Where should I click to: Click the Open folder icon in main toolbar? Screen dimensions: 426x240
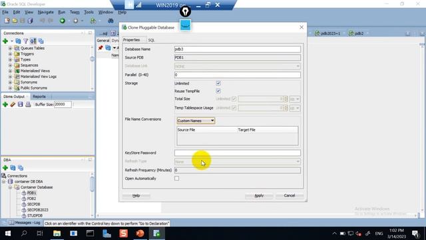tap(15, 21)
